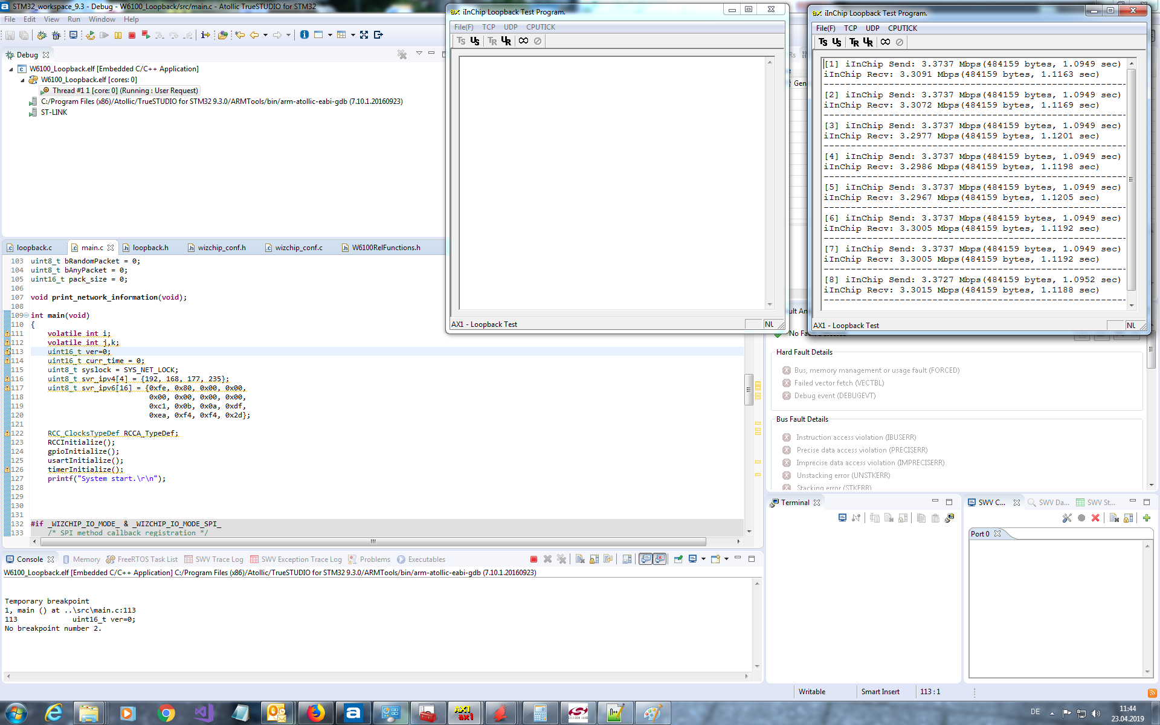Click US icon in left Loopback window toolbar
1160x725 pixels.
(475, 41)
